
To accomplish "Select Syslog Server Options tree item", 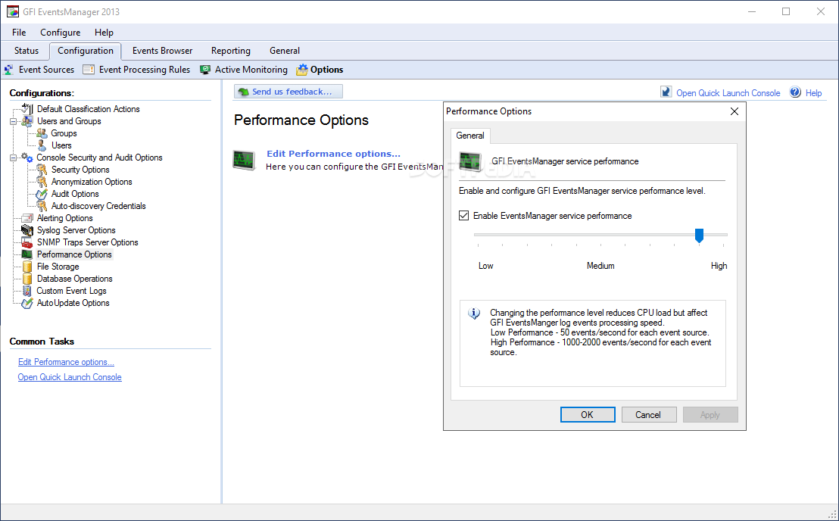I will (76, 230).
